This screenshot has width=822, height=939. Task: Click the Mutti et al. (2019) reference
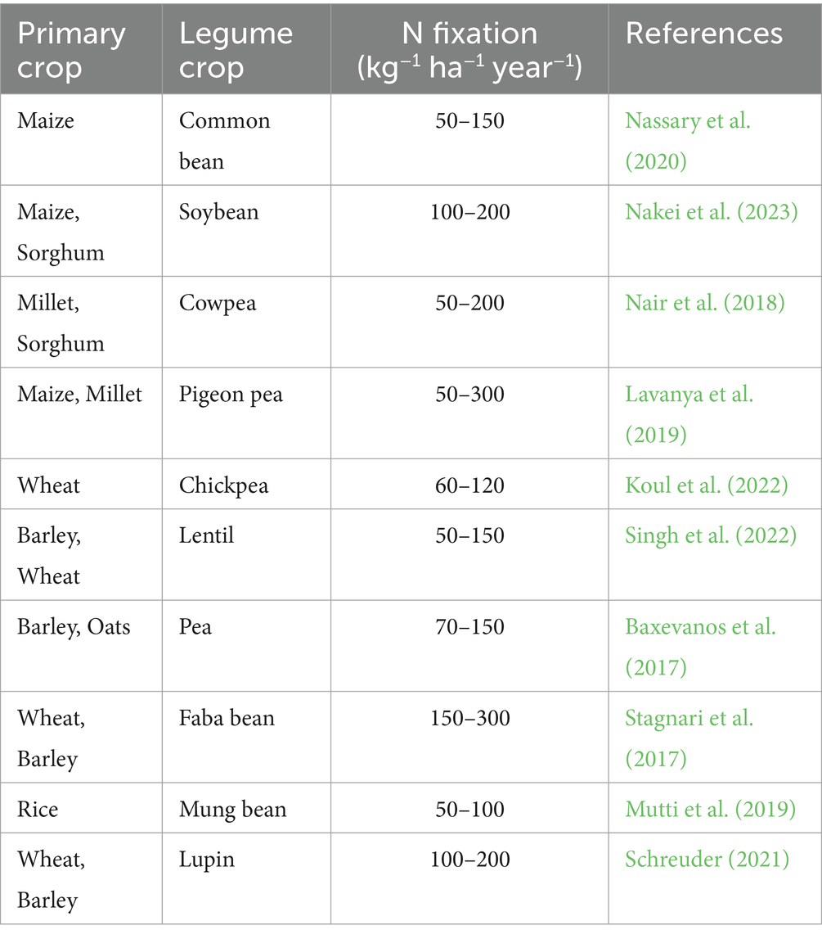point(710,810)
